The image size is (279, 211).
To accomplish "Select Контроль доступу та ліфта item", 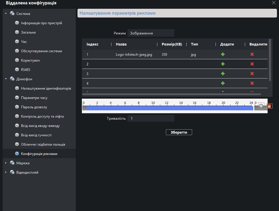I will 42,116.
